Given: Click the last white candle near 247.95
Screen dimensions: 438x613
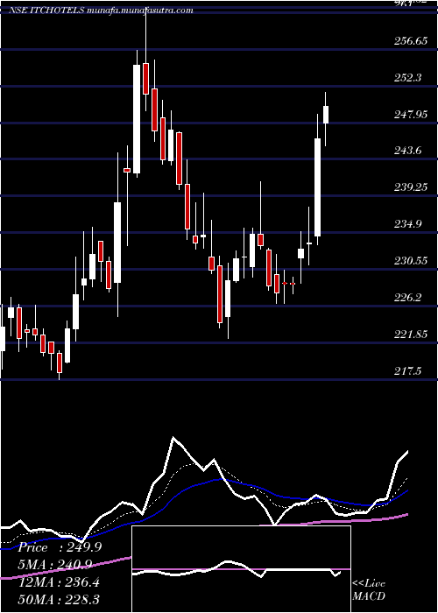Looking at the screenshot, I should (x=325, y=115).
